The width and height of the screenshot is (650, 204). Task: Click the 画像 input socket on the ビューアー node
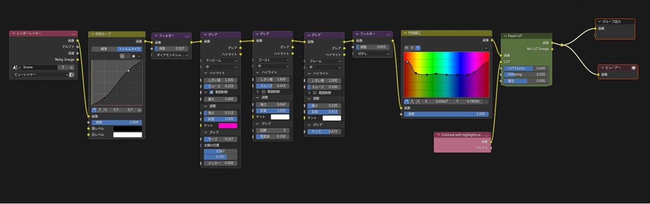pos(599,74)
